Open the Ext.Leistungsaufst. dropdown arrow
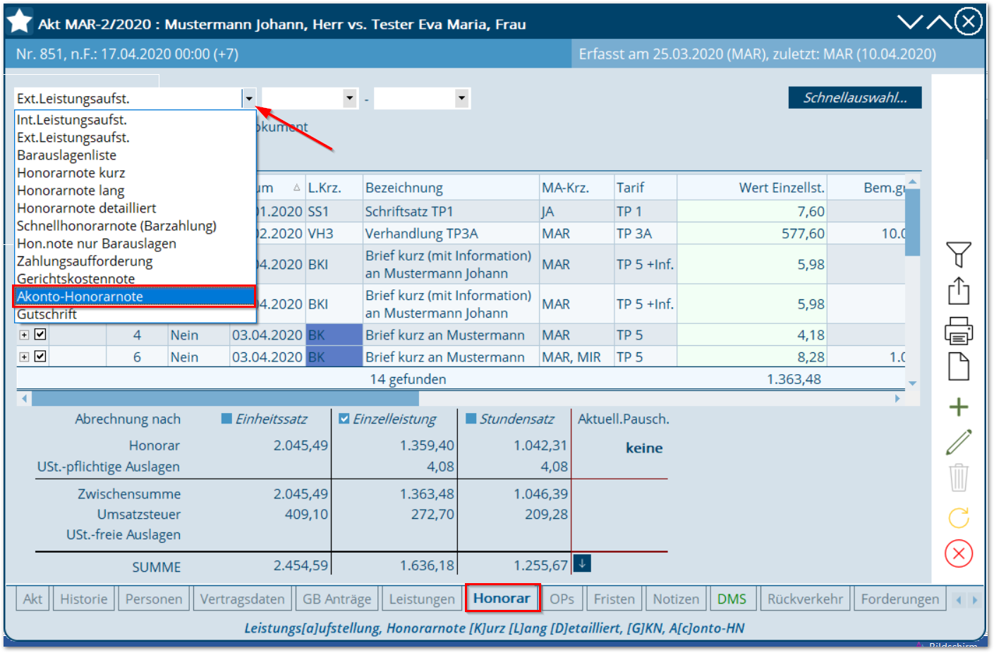The image size is (994, 653). click(248, 98)
